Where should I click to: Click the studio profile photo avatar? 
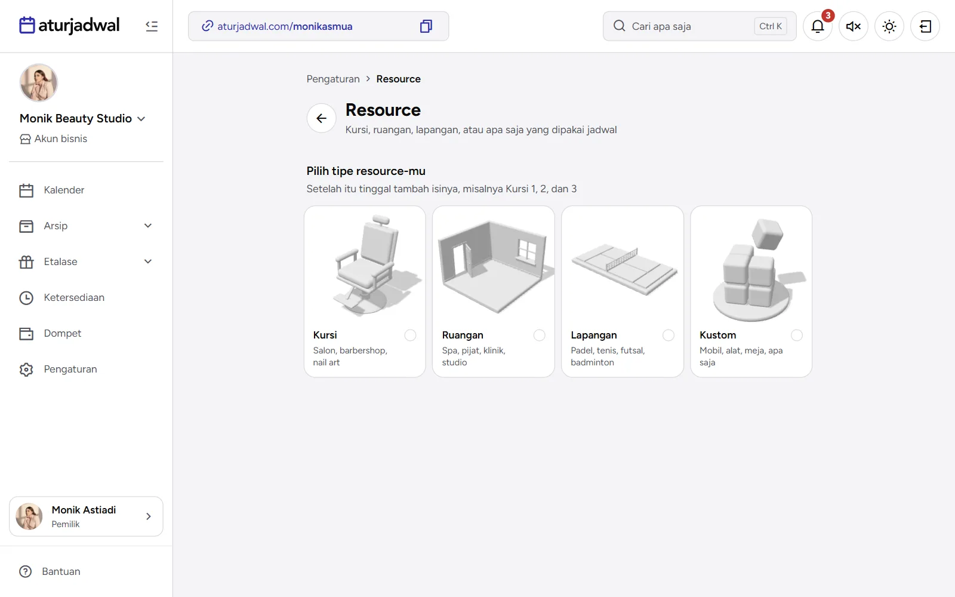(x=39, y=83)
